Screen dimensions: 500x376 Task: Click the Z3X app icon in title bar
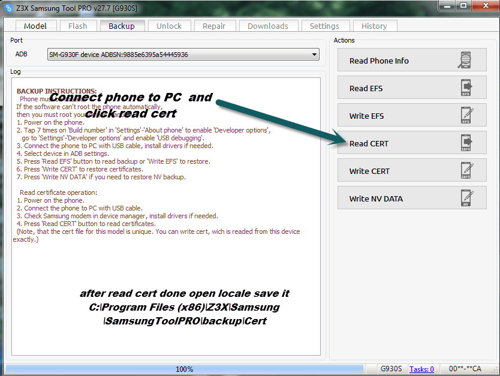click(x=8, y=8)
